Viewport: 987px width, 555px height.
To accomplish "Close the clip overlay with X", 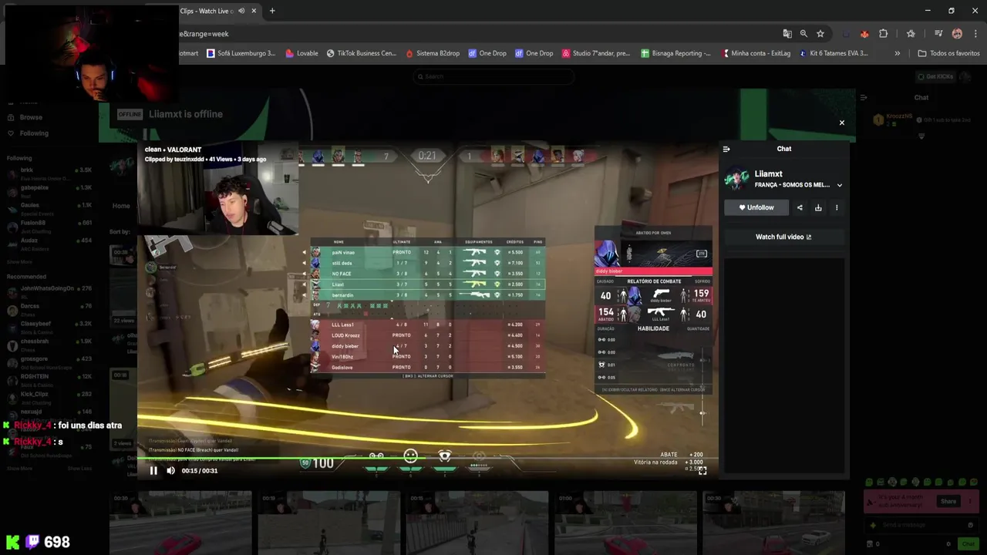I will (x=841, y=123).
